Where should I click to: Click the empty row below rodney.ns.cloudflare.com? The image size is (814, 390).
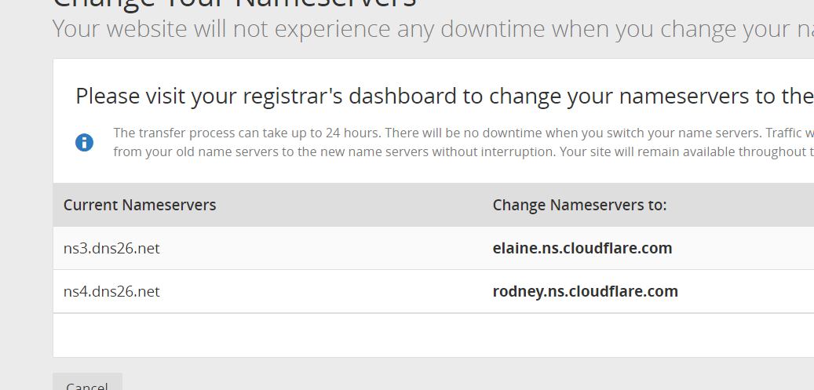(x=433, y=335)
